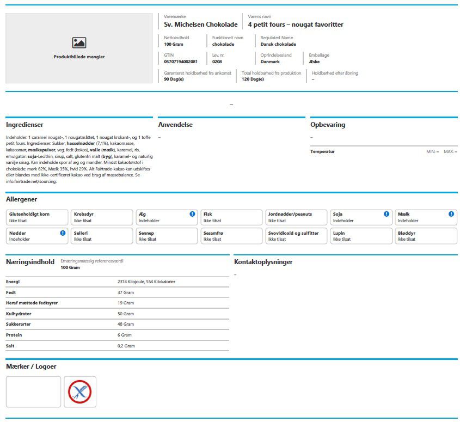The height and width of the screenshot is (422, 460).
Task: Click the info.fairtrade.net/sourcing text
Action: [31, 181]
